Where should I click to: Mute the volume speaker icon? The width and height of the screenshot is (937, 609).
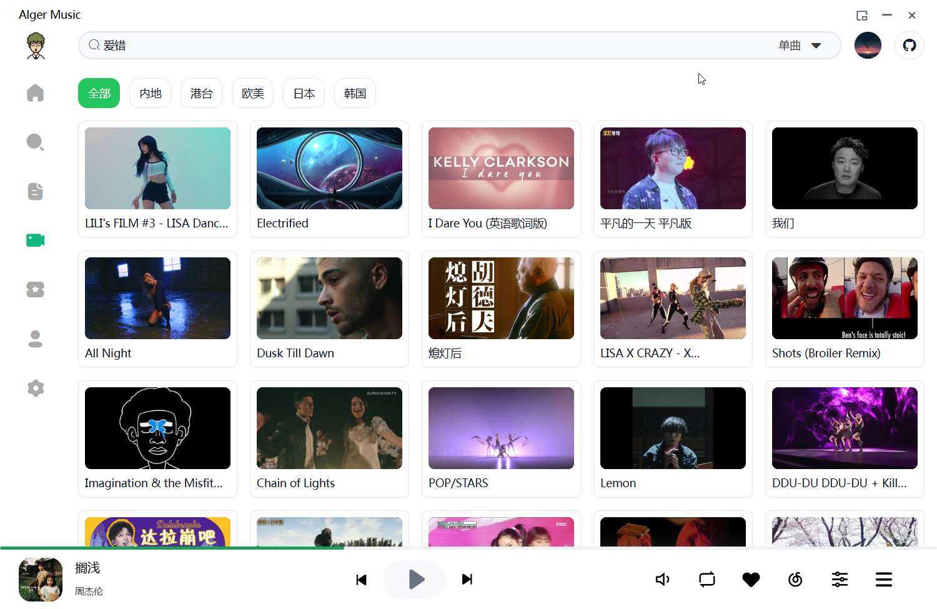click(x=662, y=580)
